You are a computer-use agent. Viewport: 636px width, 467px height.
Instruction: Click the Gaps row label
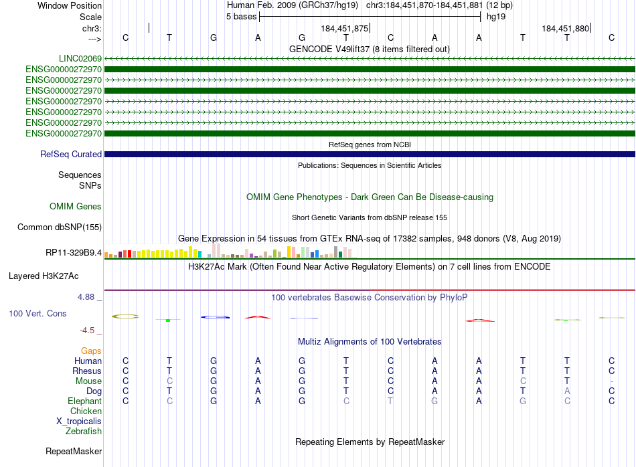[91, 351]
